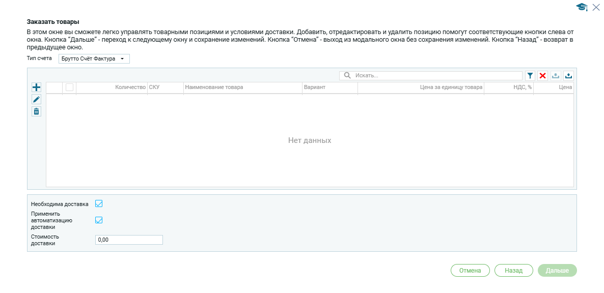Disable "Применить автоматизацию доставки" checkbox
The width and height of the screenshot is (604, 293).
point(99,220)
